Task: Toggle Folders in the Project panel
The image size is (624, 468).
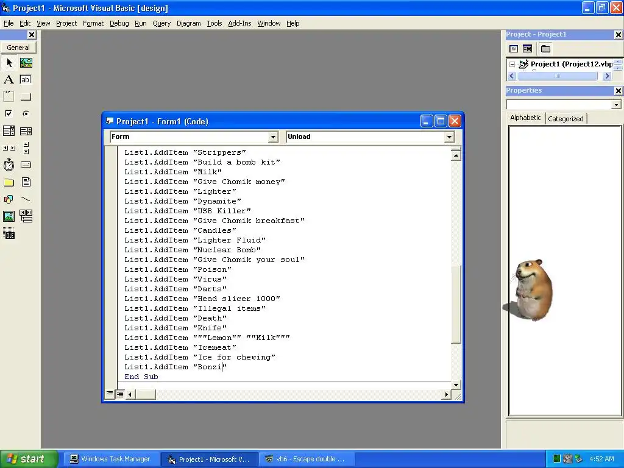Action: tap(545, 49)
